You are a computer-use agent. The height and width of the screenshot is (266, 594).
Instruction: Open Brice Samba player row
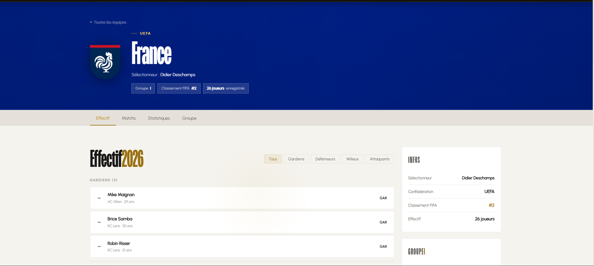pyautogui.click(x=242, y=222)
